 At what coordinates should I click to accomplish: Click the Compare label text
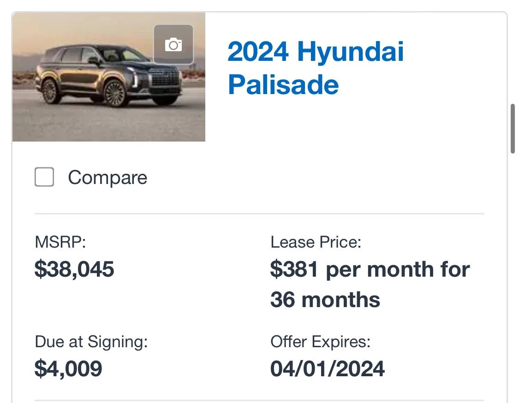point(107,178)
